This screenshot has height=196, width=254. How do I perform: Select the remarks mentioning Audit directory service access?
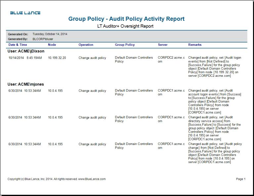click(x=214, y=128)
